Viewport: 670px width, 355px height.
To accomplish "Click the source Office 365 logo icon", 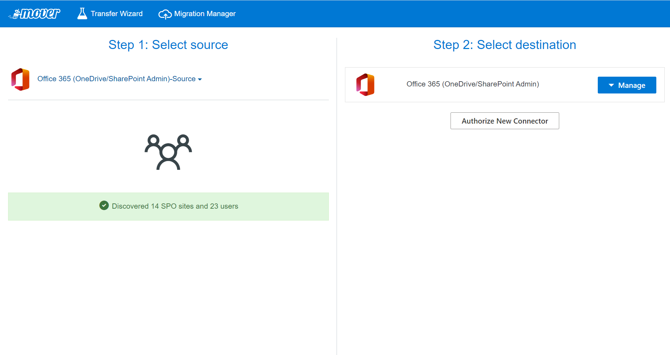I will pyautogui.click(x=20, y=79).
